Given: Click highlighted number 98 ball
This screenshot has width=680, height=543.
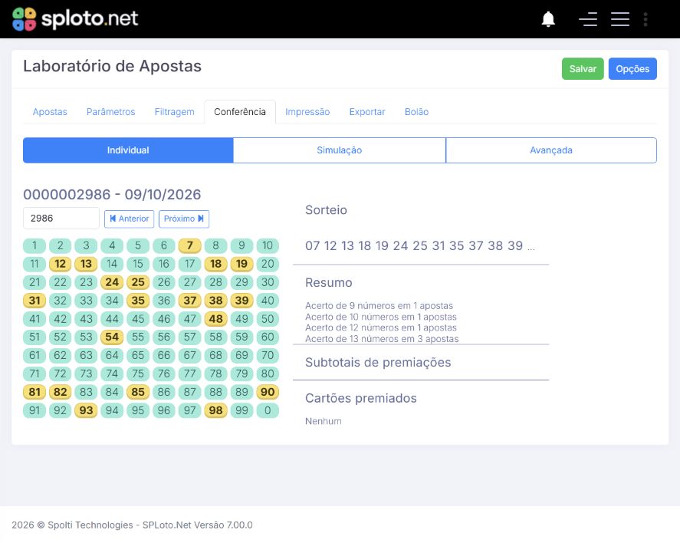Looking at the screenshot, I should pyautogui.click(x=215, y=410).
